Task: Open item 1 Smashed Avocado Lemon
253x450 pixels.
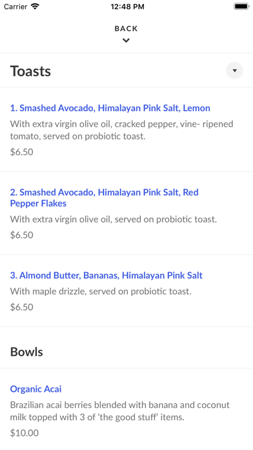Action: pyautogui.click(x=110, y=108)
